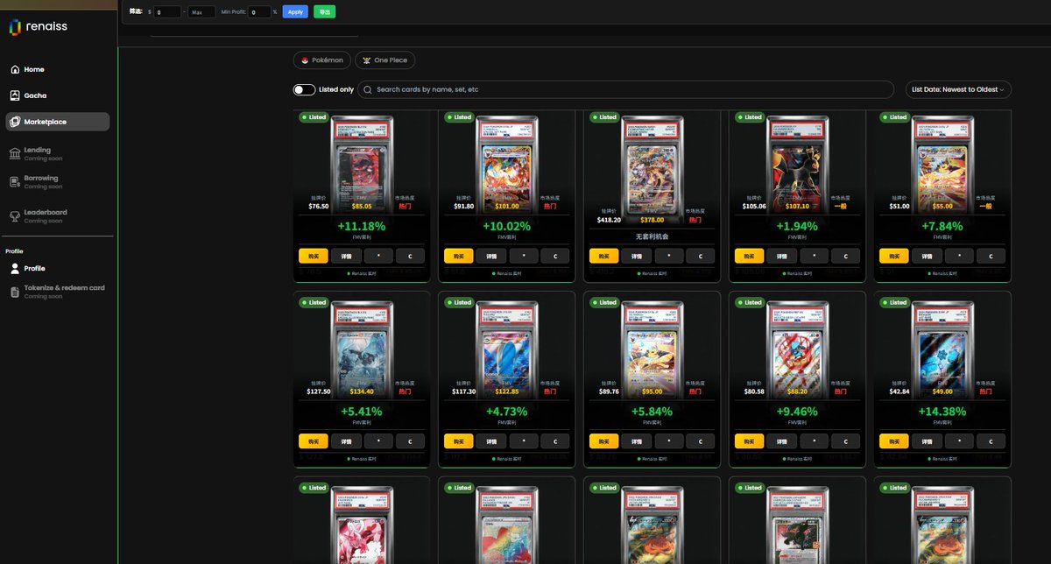Click the * button on +5.41% card
This screenshot has width=1051, height=564.
pyautogui.click(x=378, y=441)
